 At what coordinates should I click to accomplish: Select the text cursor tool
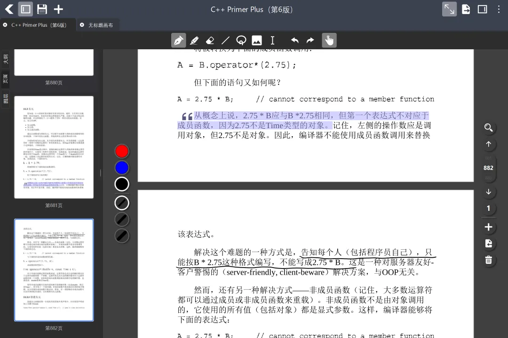pos(272,40)
